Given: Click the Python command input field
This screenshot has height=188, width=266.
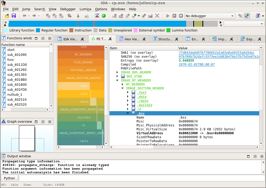Looking at the screenshot, I should (142, 178).
